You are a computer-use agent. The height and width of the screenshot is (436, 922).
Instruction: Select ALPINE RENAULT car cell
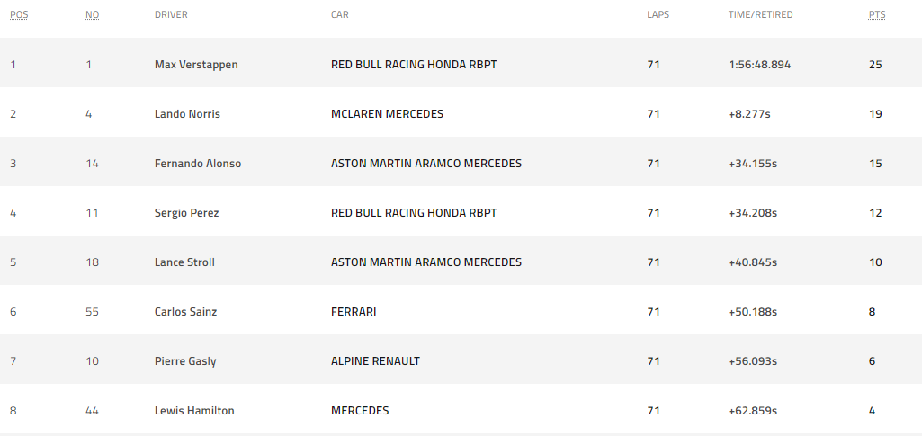[376, 360]
